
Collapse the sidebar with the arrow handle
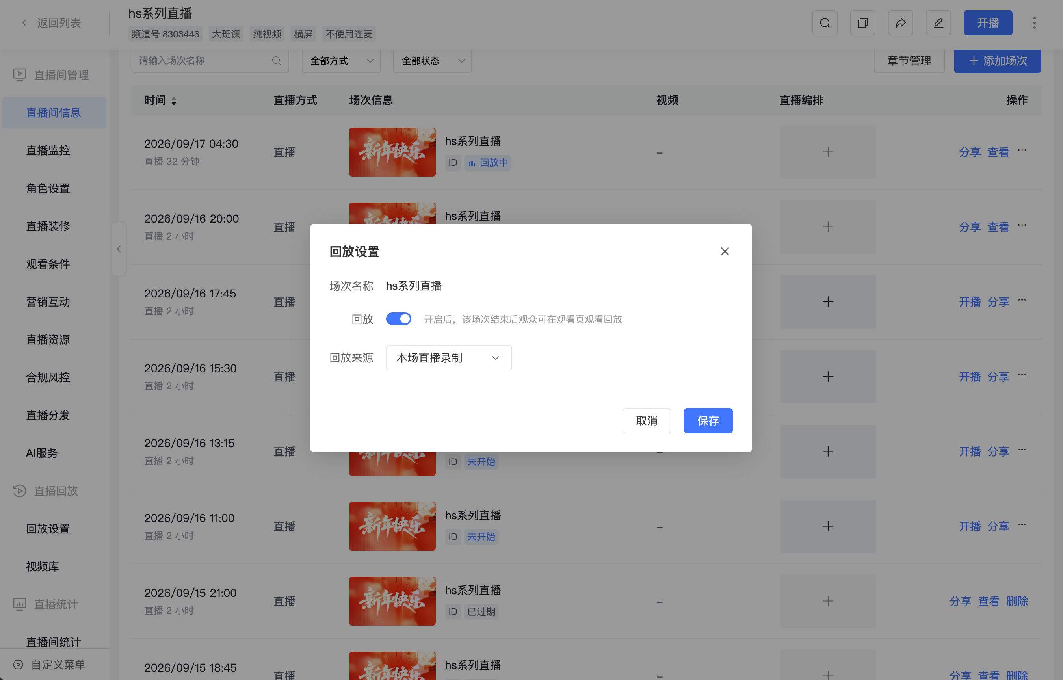tap(119, 249)
